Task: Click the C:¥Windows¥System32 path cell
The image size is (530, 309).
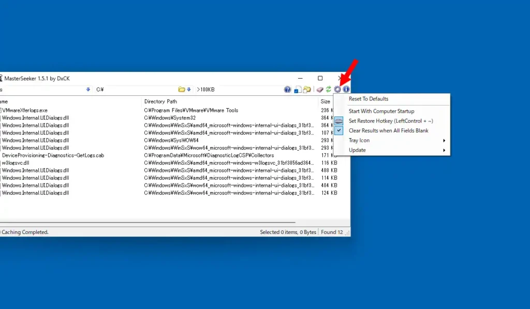Action: pyautogui.click(x=170, y=118)
